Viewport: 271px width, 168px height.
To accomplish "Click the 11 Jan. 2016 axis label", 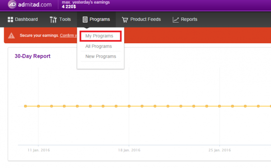I will click(x=39, y=150).
